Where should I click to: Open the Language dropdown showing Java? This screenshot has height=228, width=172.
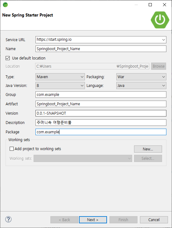point(141,85)
